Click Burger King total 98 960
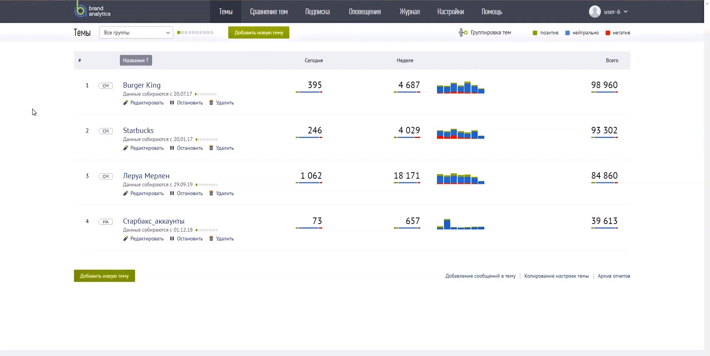The width and height of the screenshot is (710, 356). 605,85
